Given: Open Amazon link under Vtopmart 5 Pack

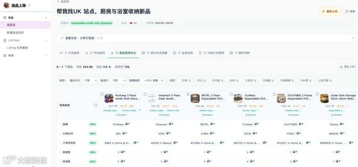Looking at the screenshot, I should [164, 115].
